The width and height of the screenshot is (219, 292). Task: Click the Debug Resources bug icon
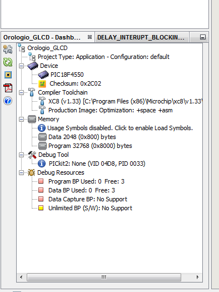point(32,172)
